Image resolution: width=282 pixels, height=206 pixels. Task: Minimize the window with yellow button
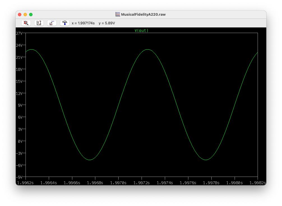pyautogui.click(x=25, y=15)
